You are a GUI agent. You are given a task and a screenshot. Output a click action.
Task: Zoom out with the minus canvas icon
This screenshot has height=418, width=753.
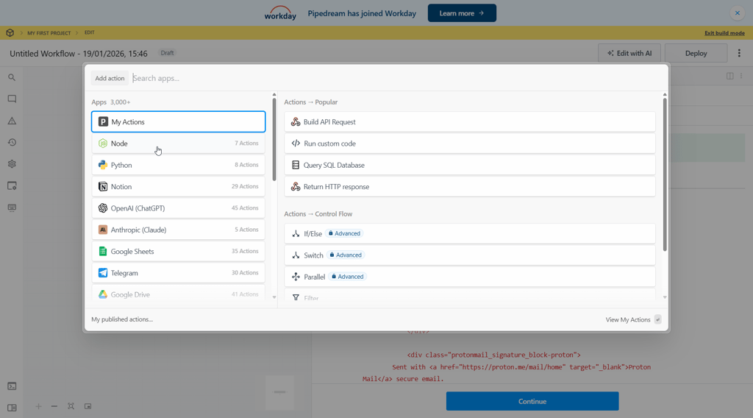pyautogui.click(x=54, y=406)
